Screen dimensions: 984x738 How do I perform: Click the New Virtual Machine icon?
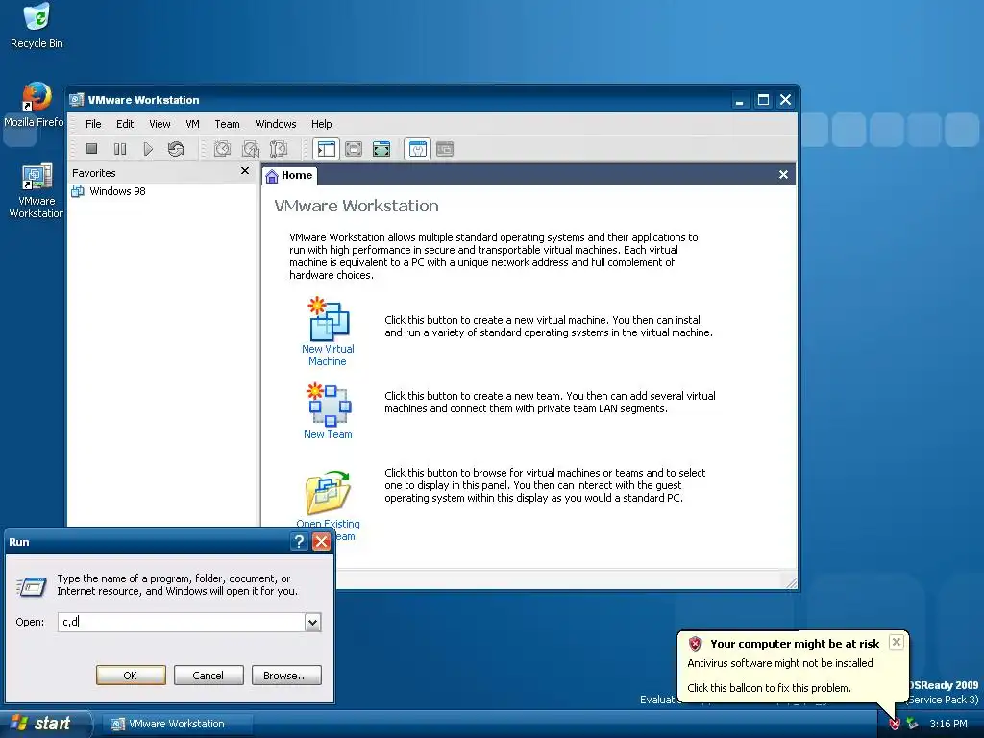pos(329,318)
